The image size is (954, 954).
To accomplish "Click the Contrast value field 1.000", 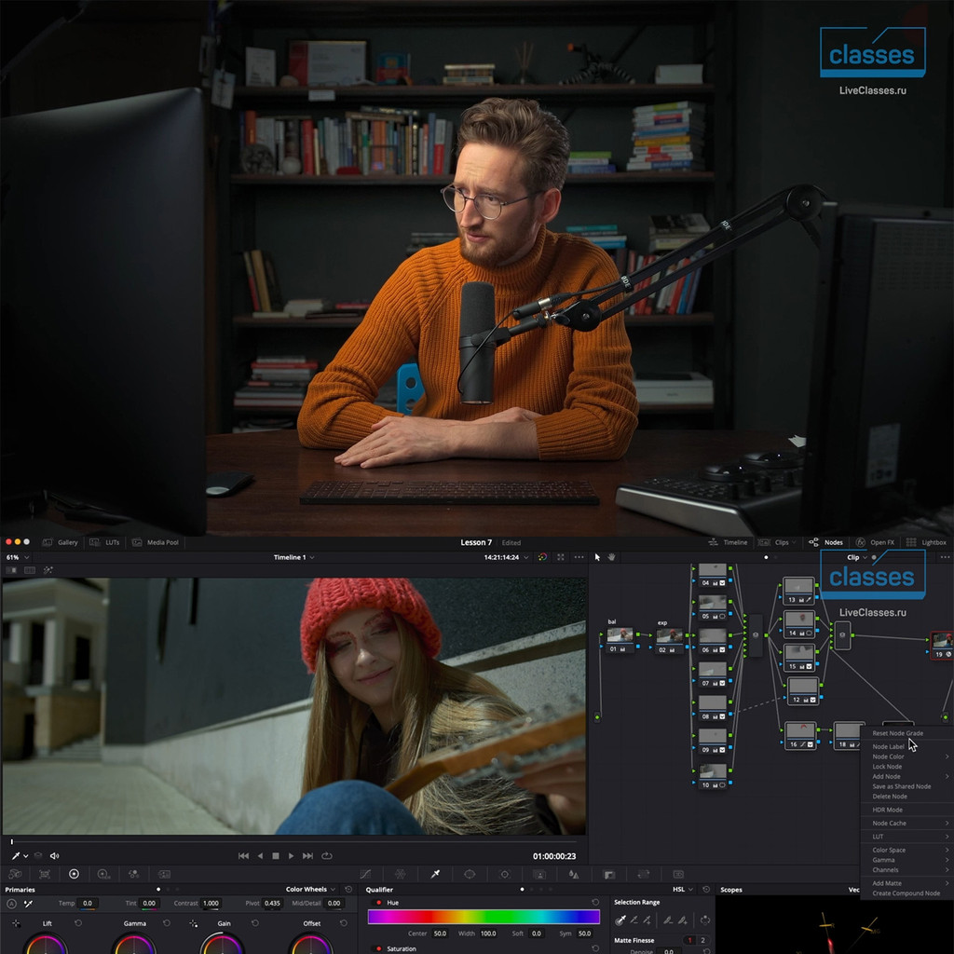I will [x=211, y=903].
